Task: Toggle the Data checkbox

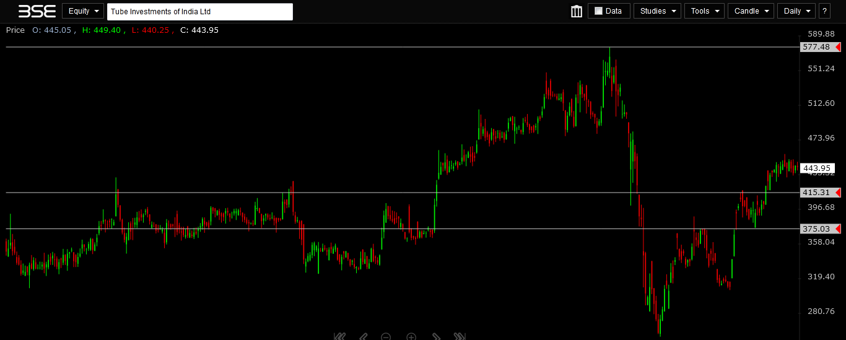Action: (x=598, y=11)
